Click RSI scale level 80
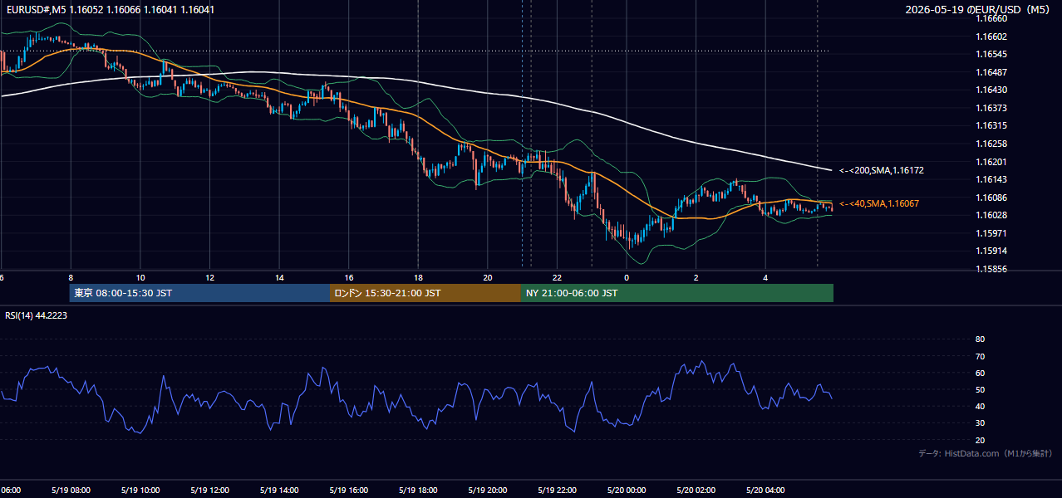1062x498 pixels. point(980,339)
